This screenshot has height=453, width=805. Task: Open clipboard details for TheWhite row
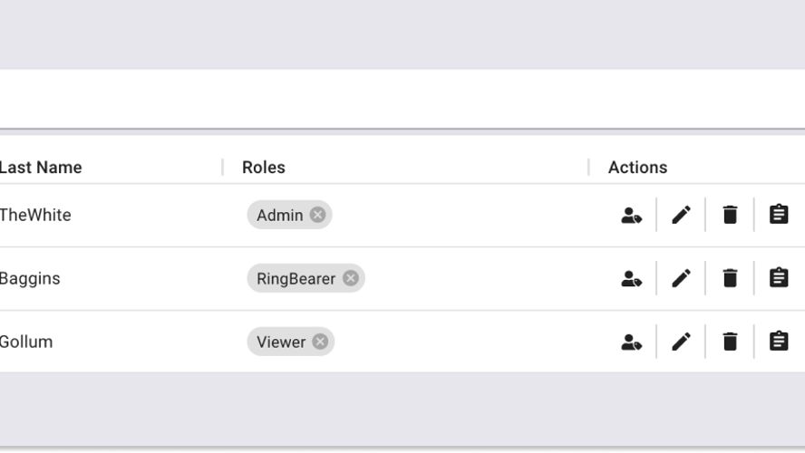click(779, 215)
